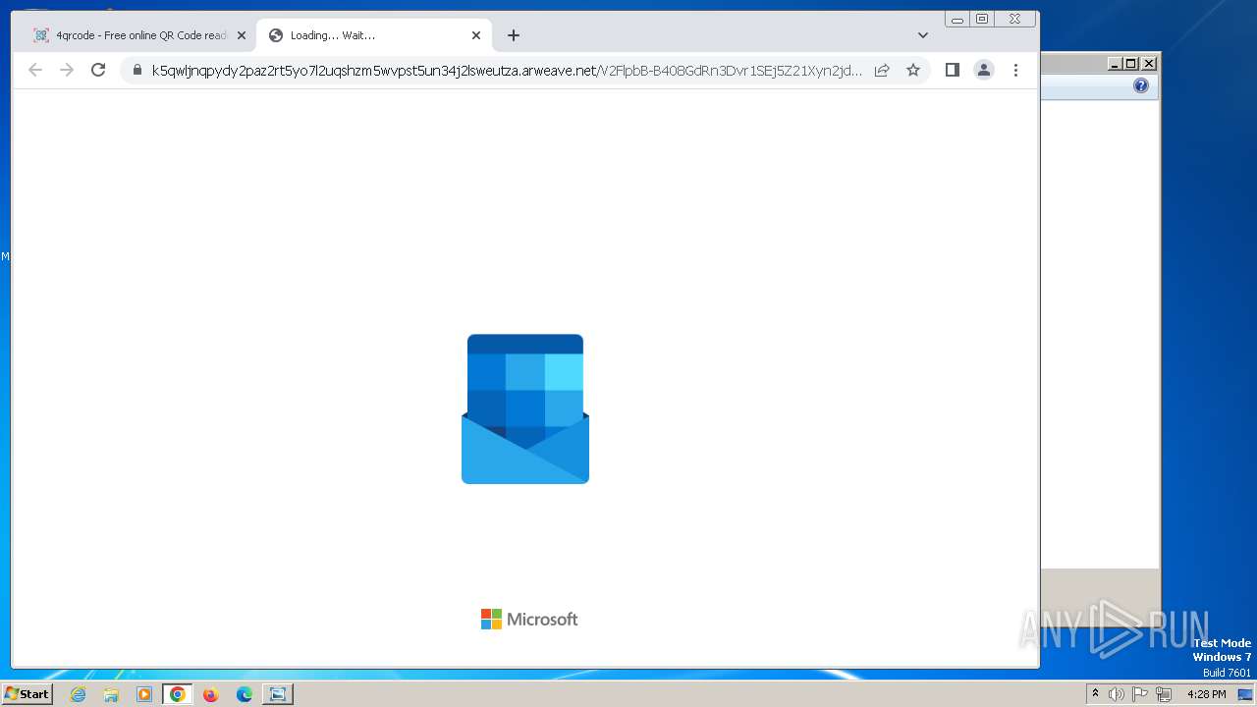The height and width of the screenshot is (707, 1257).
Task: Select the Chrome taskbar icon
Action: (178, 694)
